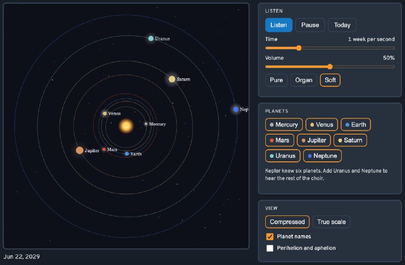Jump to the current date with Today
This screenshot has width=405, height=265.
click(342, 25)
